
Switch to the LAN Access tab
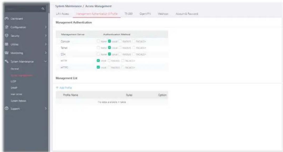[x=62, y=14]
